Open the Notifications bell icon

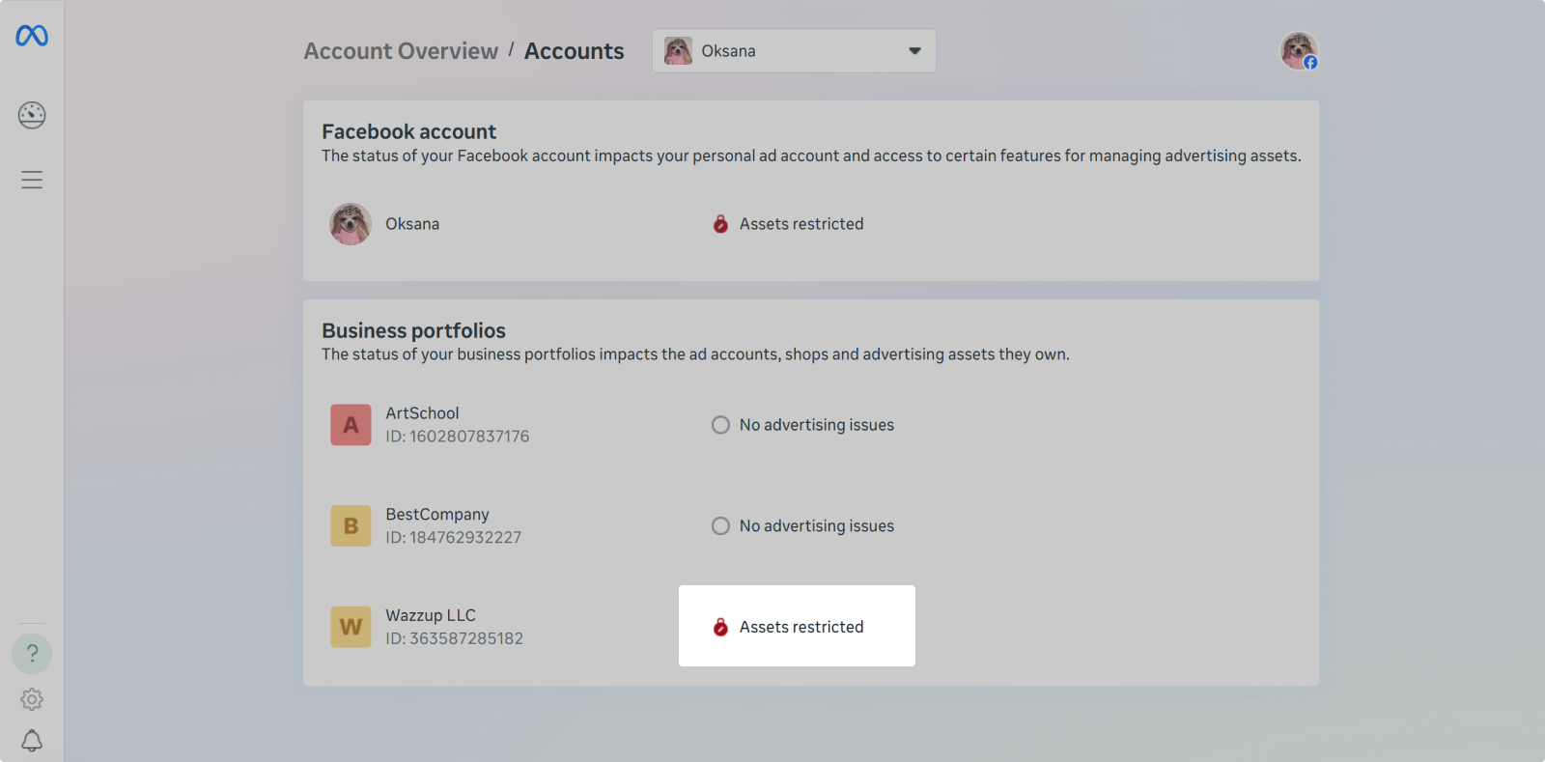[x=32, y=741]
